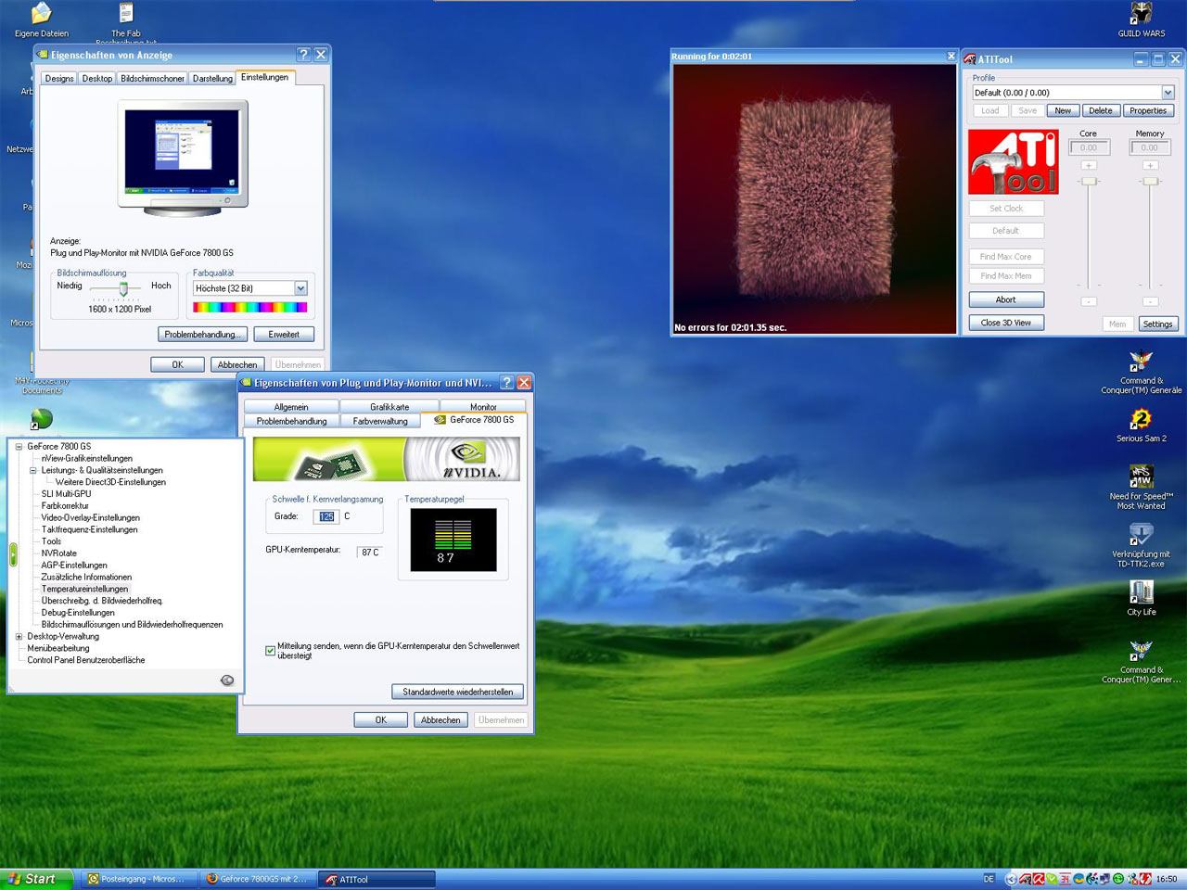Click the temperature 34 tray icon
1187x890 pixels.
point(1065,879)
